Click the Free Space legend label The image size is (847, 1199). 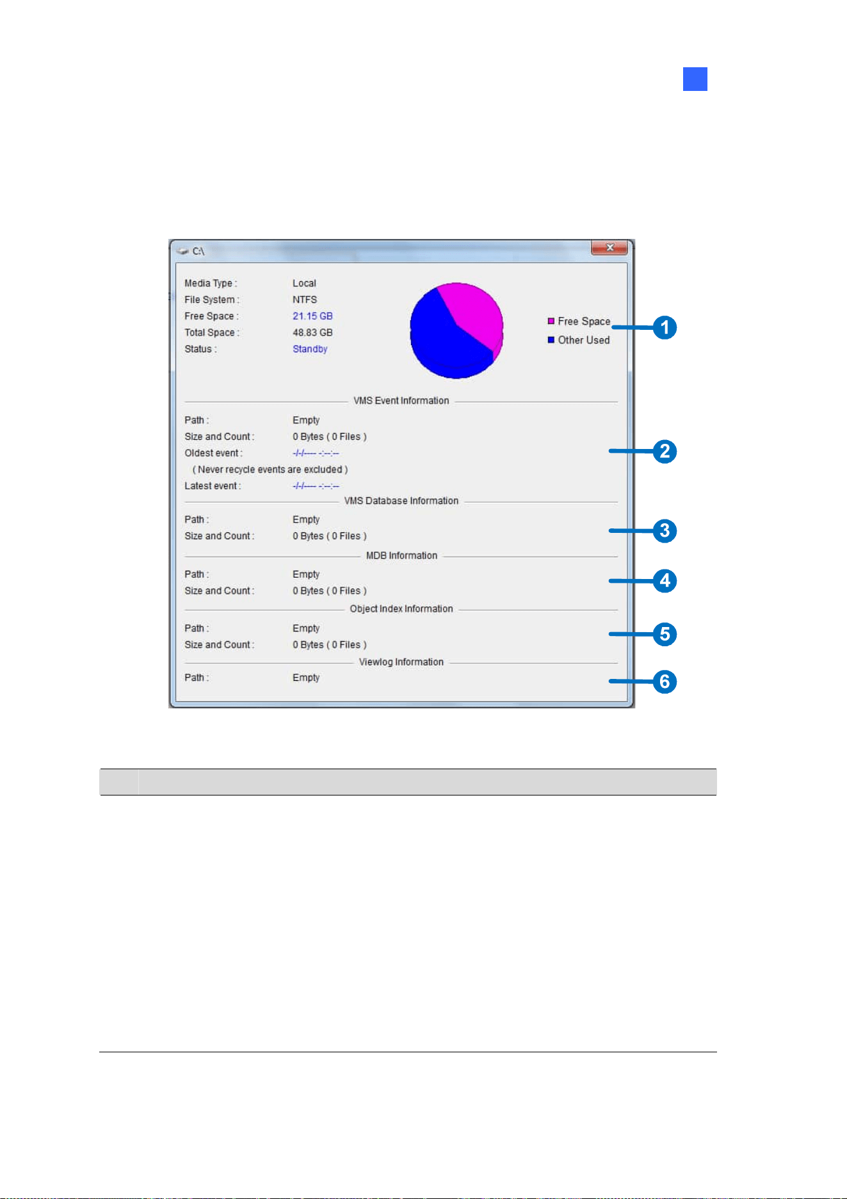[x=584, y=322]
